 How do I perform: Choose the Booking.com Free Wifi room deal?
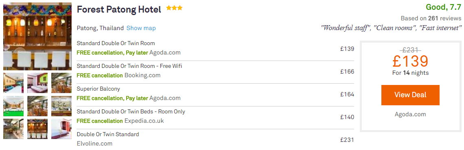(x=215, y=71)
